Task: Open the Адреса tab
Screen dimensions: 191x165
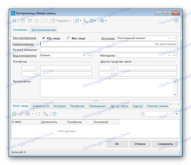Action: coord(138,106)
